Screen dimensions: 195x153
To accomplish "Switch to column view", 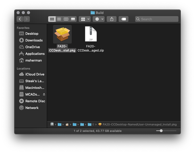I will (66, 19).
